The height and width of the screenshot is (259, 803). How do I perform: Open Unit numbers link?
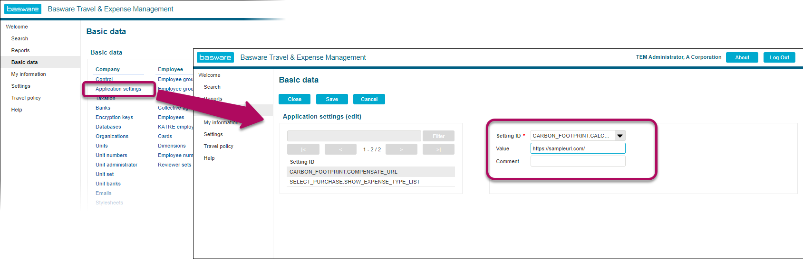(111, 155)
